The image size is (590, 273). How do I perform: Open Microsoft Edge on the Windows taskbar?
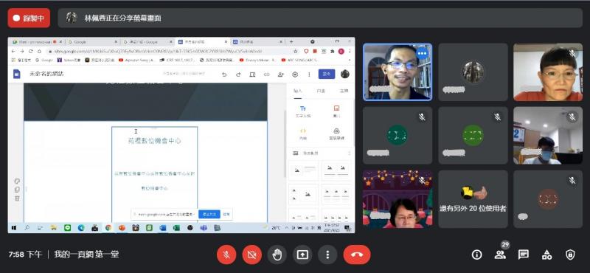tap(81, 228)
